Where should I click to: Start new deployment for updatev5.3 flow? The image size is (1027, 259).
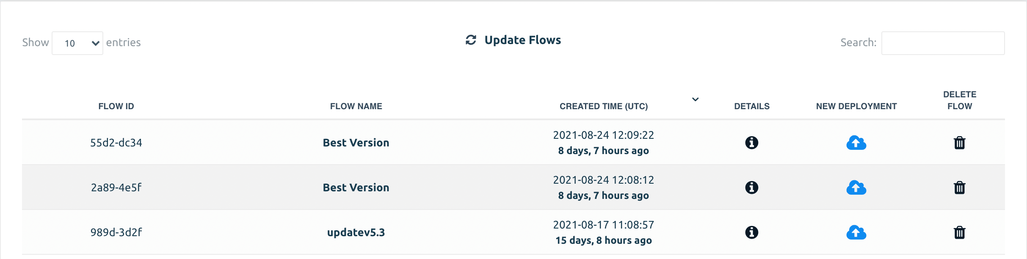pos(856,232)
